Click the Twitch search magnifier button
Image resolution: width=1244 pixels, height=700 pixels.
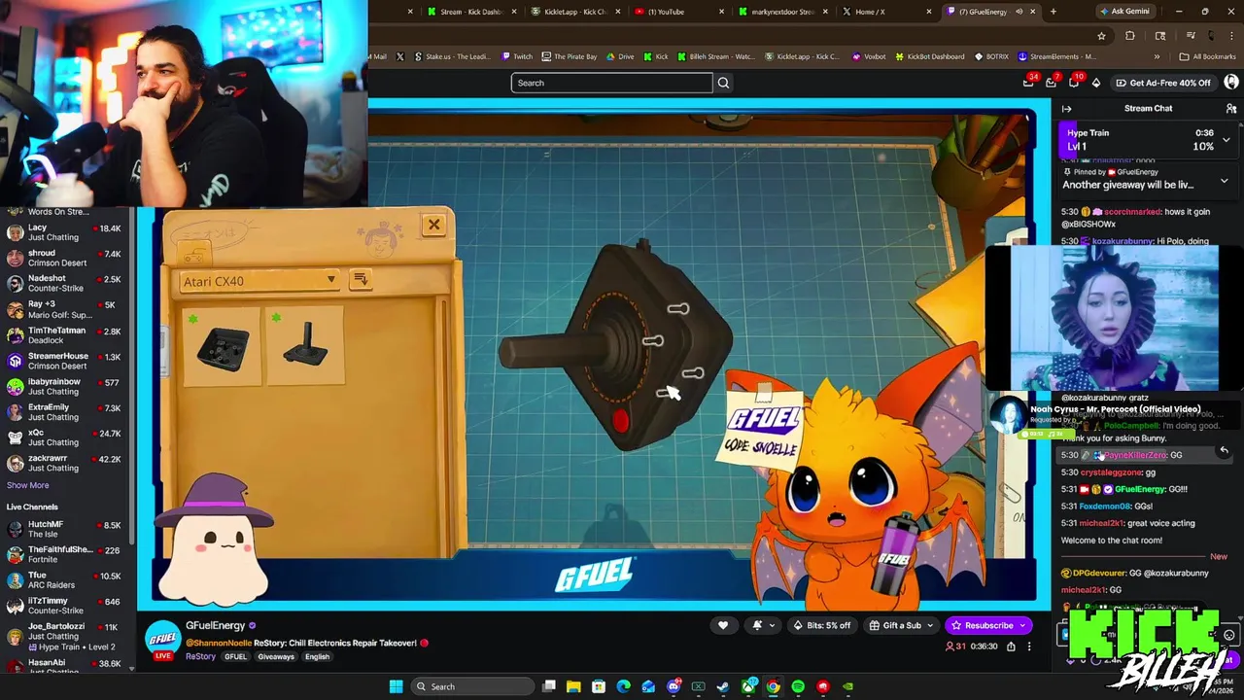[723, 83]
